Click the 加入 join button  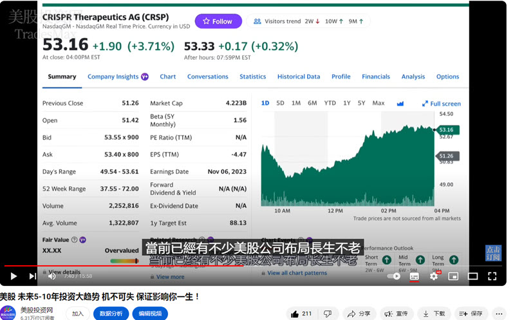coord(77,314)
